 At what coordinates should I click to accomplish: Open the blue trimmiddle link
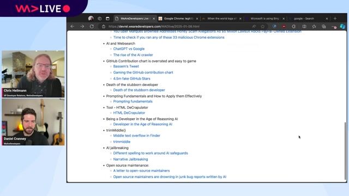point(122,142)
